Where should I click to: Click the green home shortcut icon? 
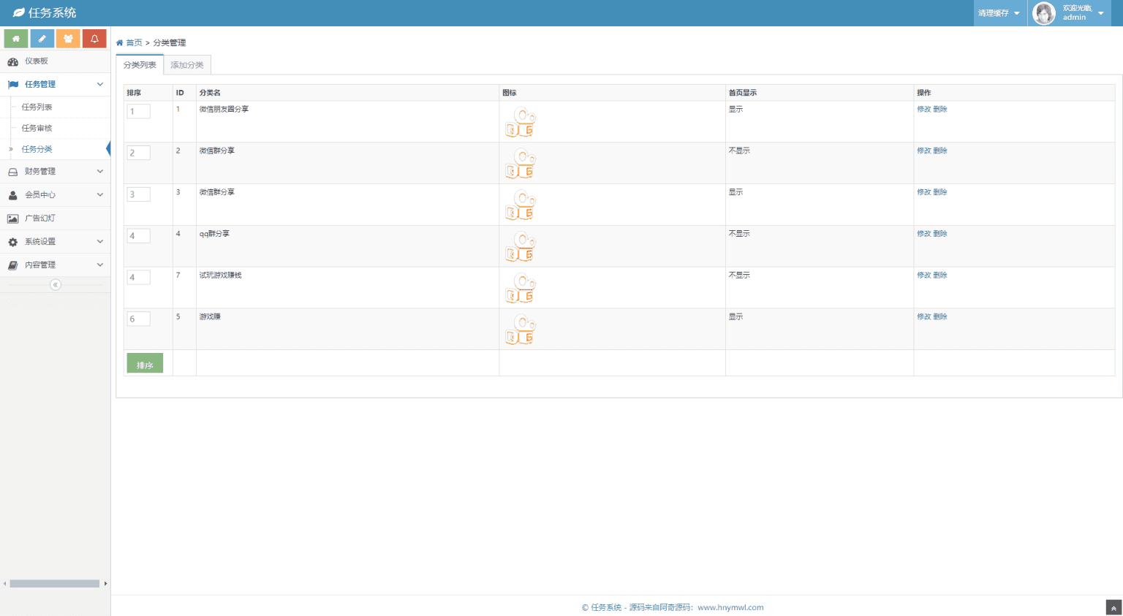[x=16, y=39]
